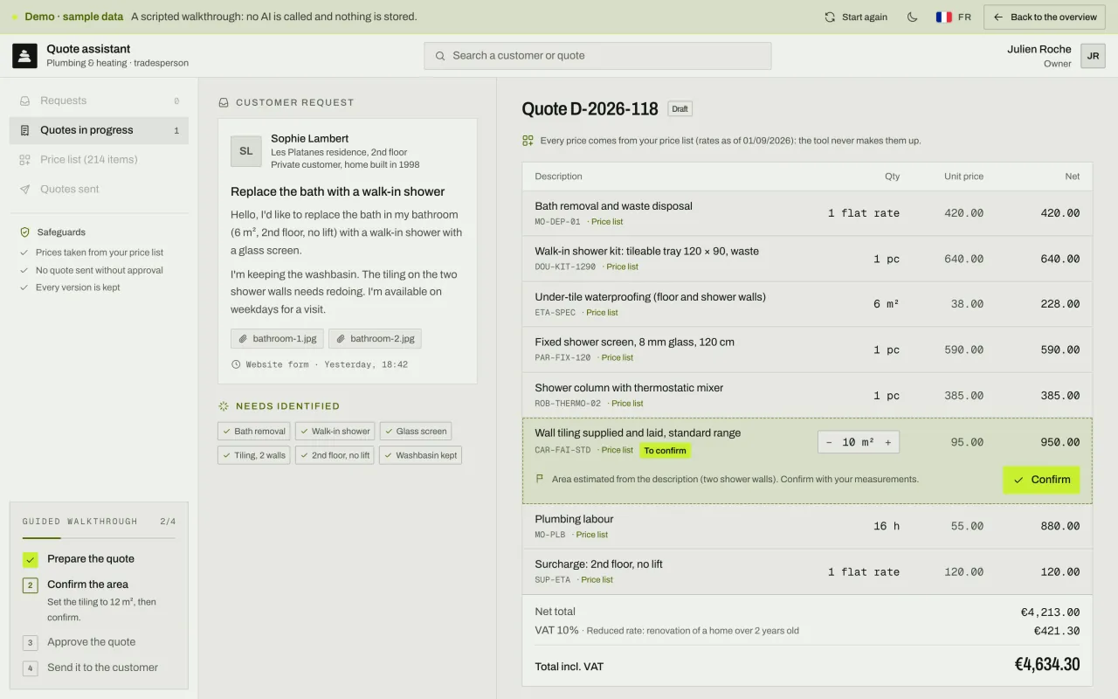The image size is (1118, 699).
Task: Click the search magnifier icon
Action: (440, 56)
